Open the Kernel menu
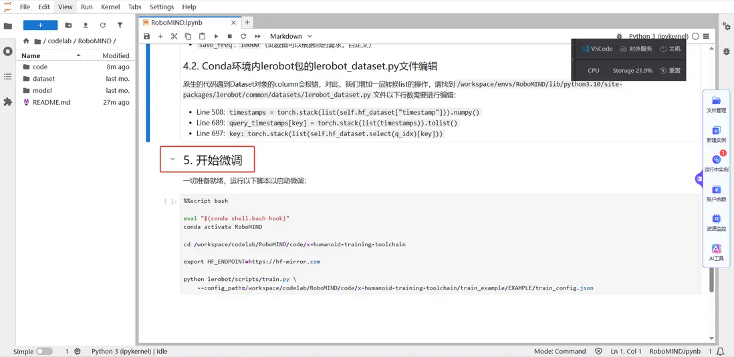The image size is (734, 357). point(110,7)
